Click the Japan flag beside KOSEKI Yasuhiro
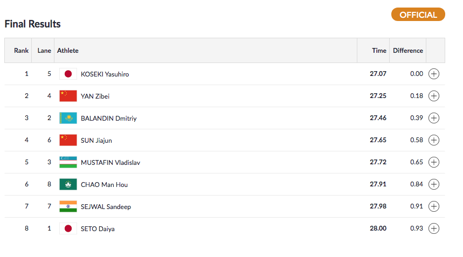This screenshot has height=257, width=463. click(x=68, y=74)
